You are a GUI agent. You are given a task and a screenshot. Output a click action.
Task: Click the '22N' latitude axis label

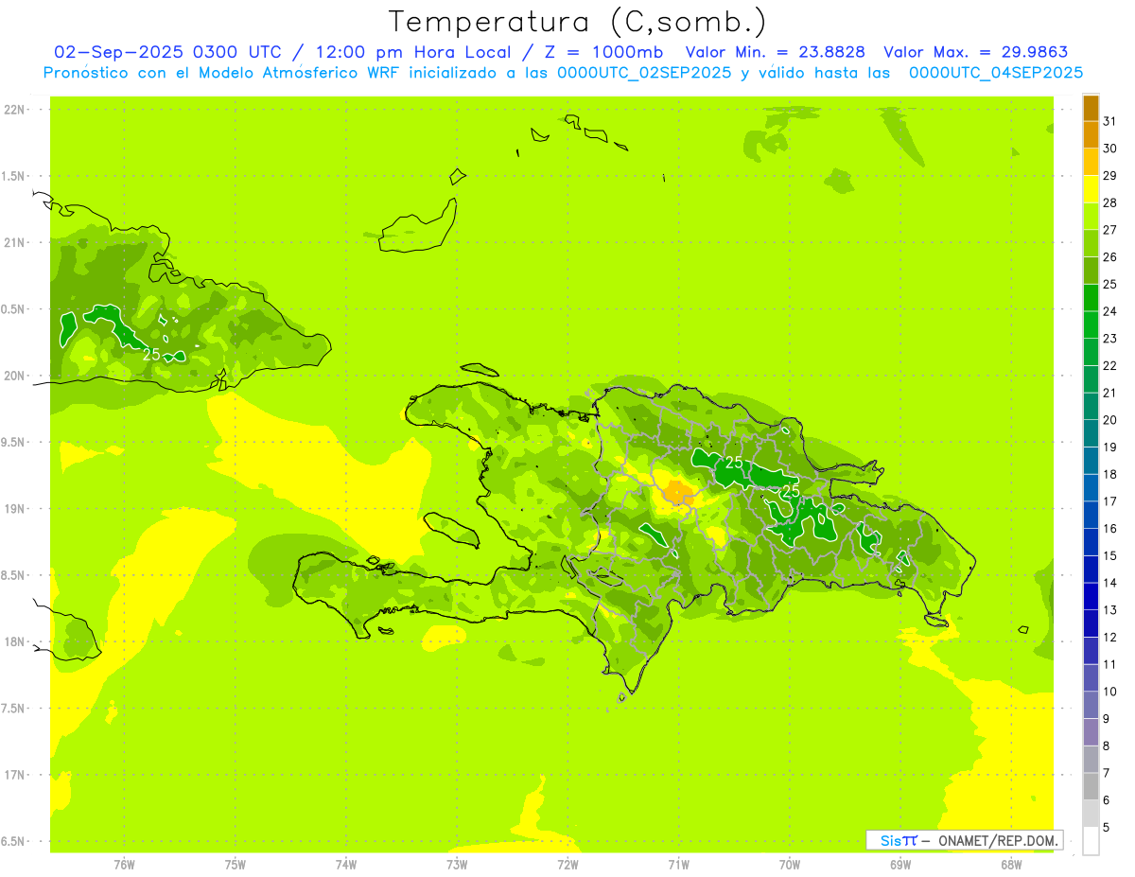(14, 110)
